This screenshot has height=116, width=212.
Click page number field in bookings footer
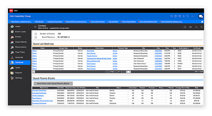116,72
